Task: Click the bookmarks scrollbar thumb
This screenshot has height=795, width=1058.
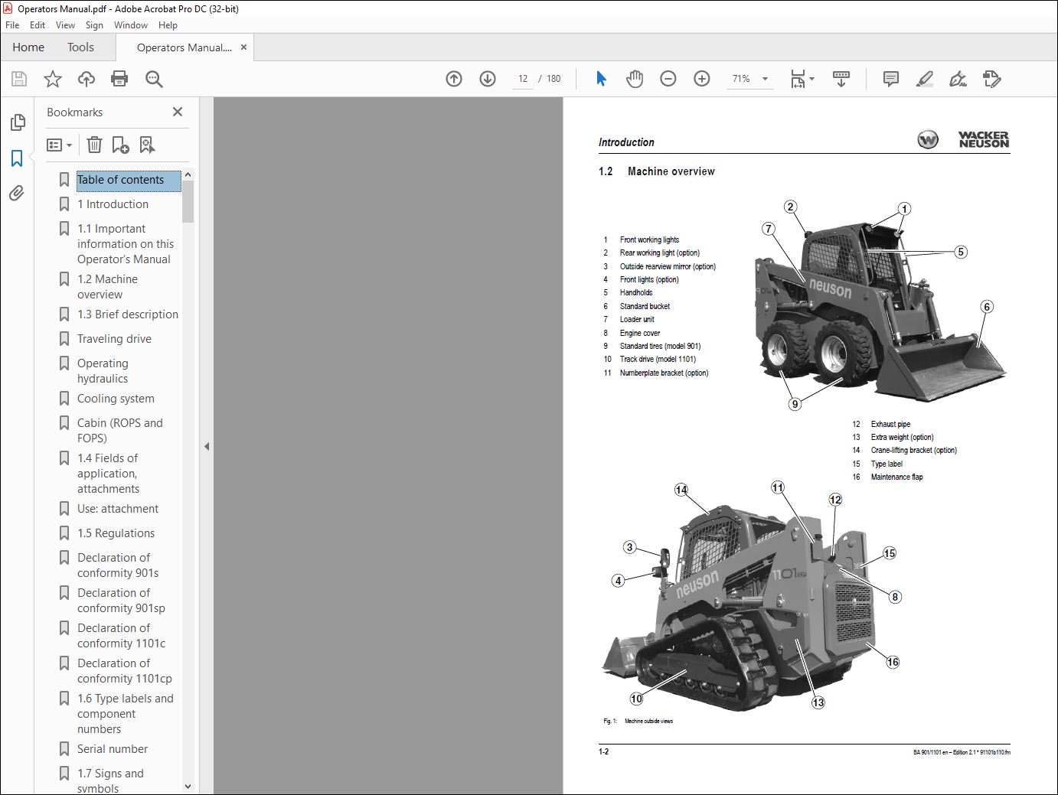Action: click(188, 202)
